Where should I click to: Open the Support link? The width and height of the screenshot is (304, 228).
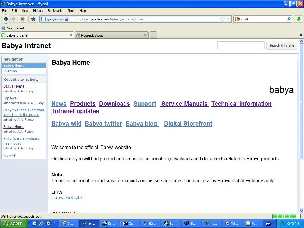tap(145, 104)
